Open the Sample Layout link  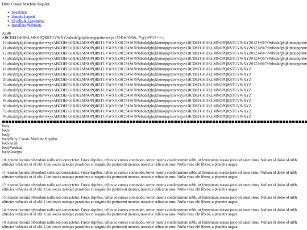pos(23,16)
